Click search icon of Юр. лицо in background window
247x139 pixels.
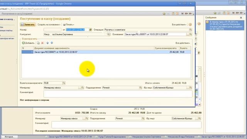200,119
